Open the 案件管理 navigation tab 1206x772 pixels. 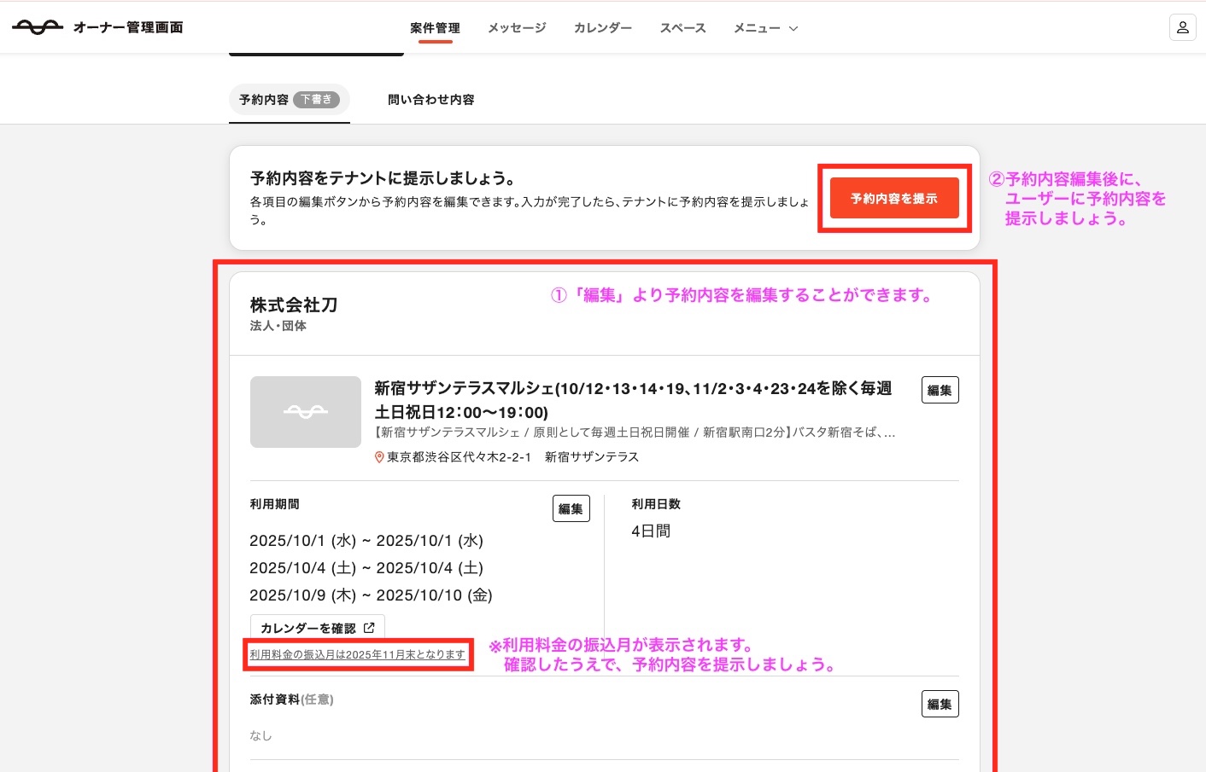pyautogui.click(x=435, y=28)
